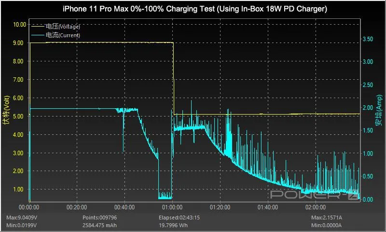
Task: Click the 2.00 voltage axis label on the left
Action: pos(18,171)
